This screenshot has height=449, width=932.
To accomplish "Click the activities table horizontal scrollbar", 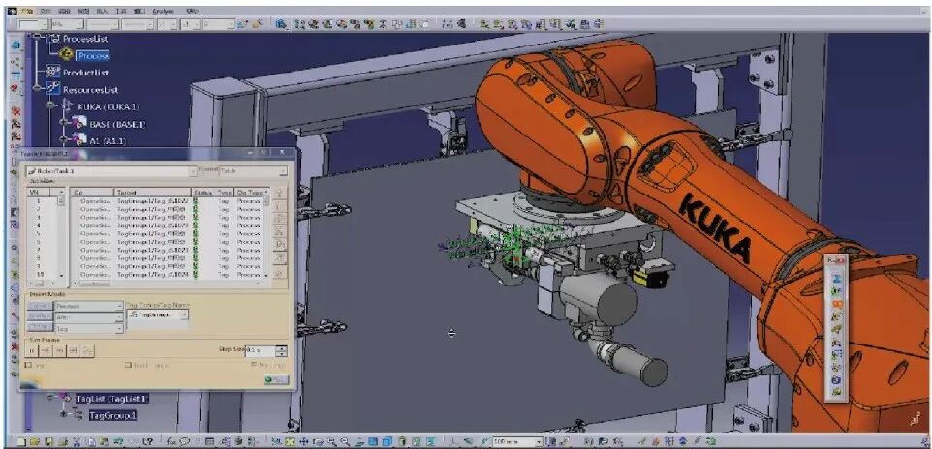I will (x=169, y=284).
